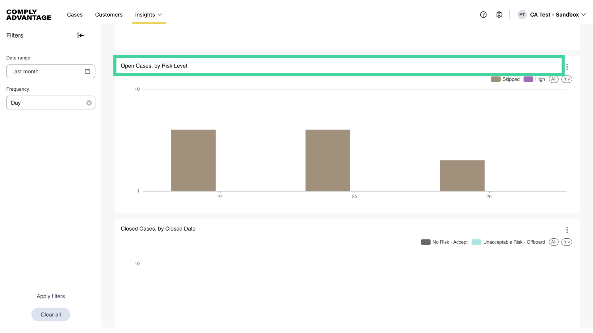Click the ET account avatar
Screen dimensions: 593x333
pyautogui.click(x=522, y=14)
